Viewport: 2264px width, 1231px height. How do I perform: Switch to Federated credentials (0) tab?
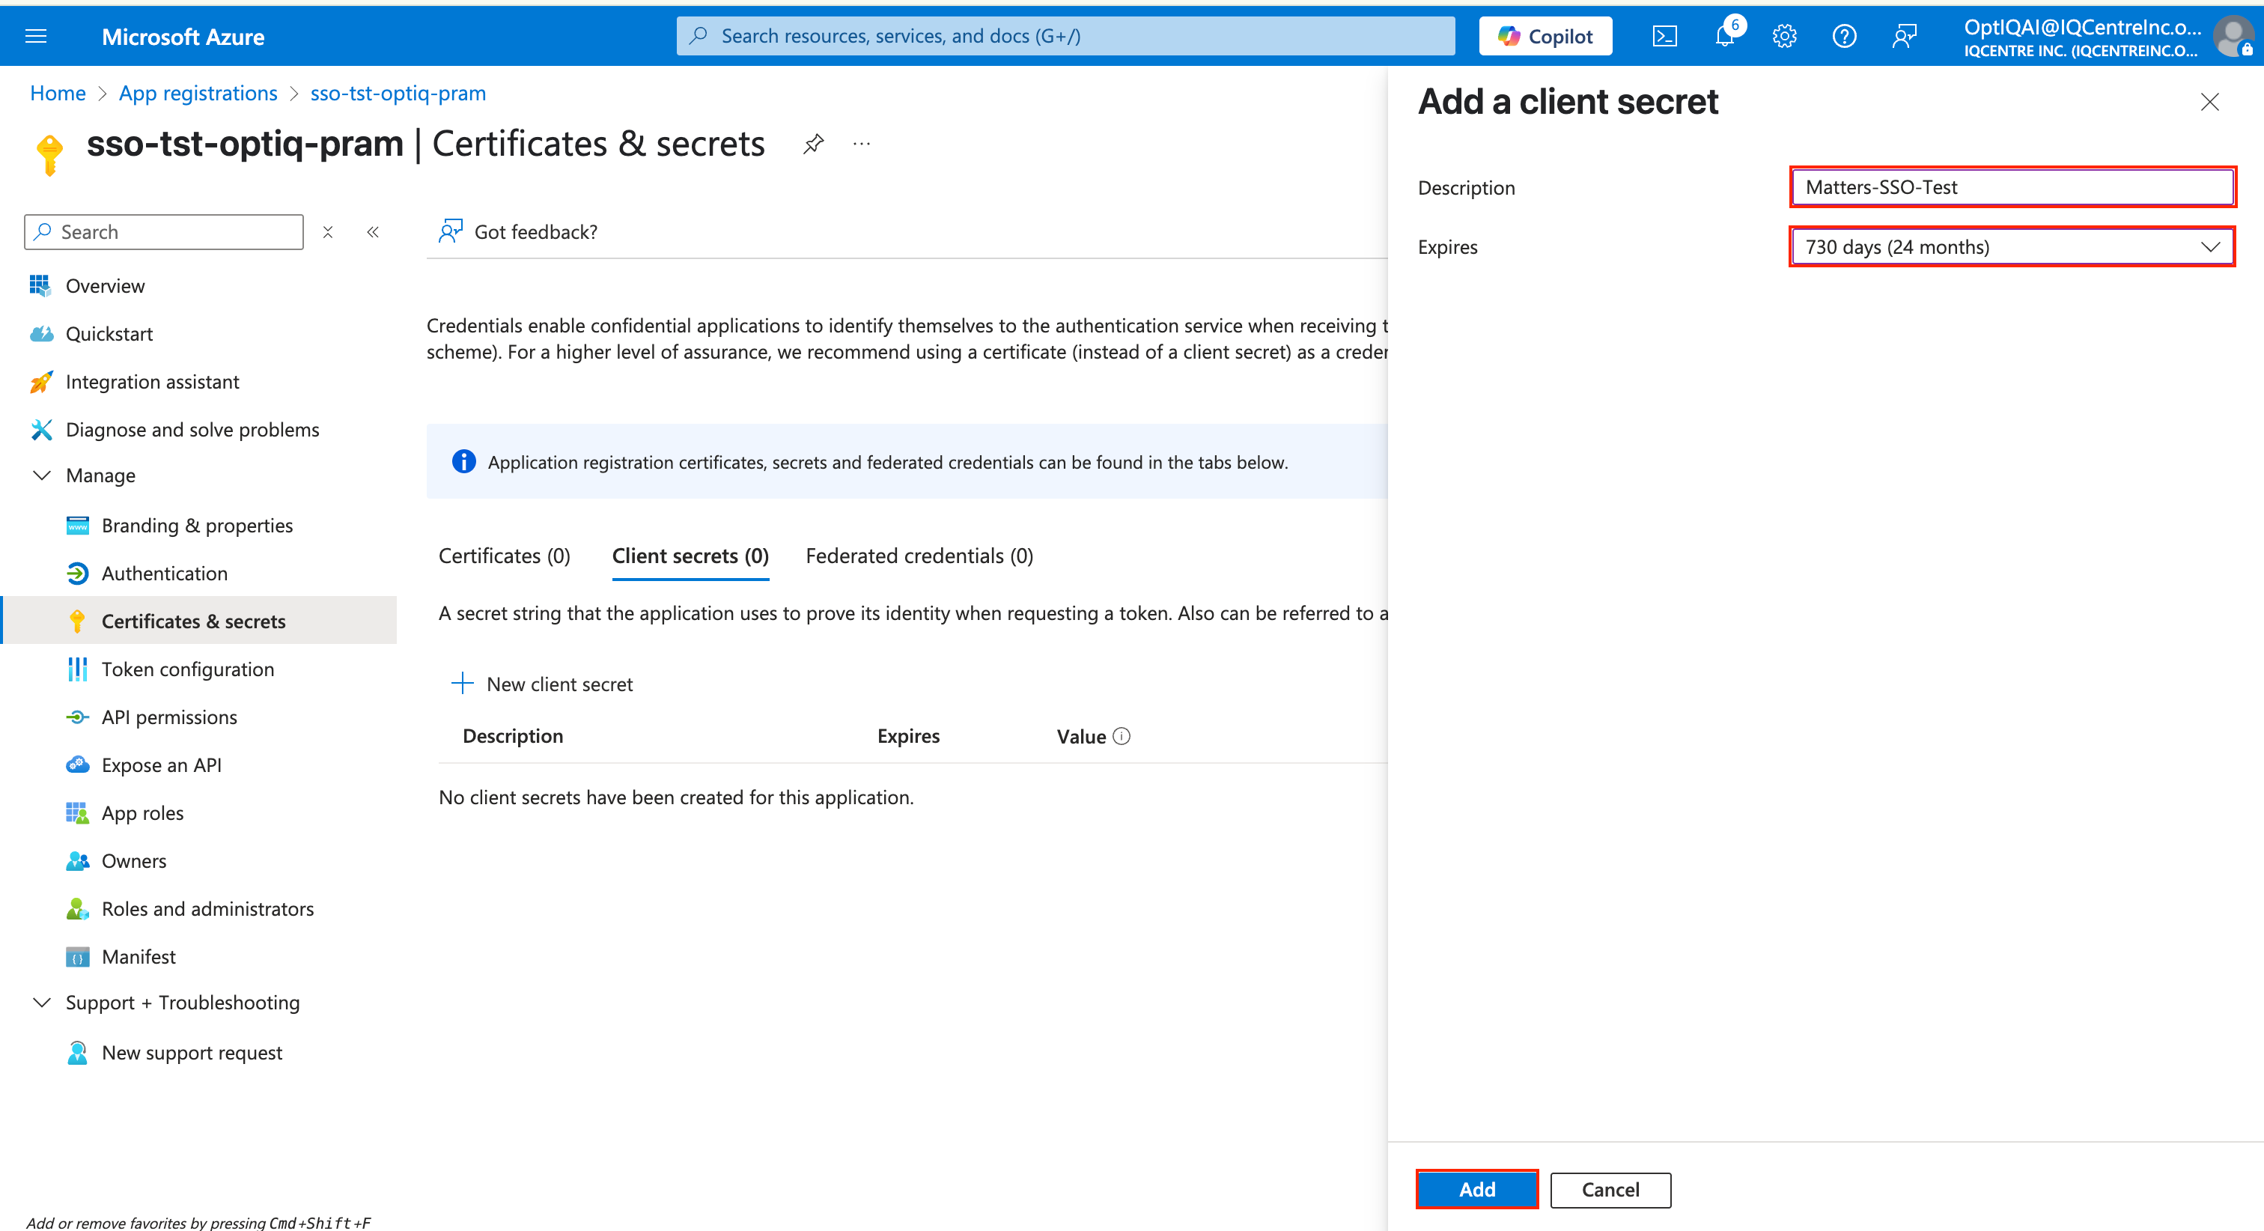point(919,556)
